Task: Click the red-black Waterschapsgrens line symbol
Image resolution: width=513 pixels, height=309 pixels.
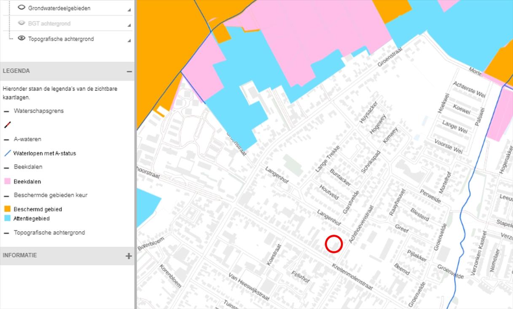Action: coord(7,125)
